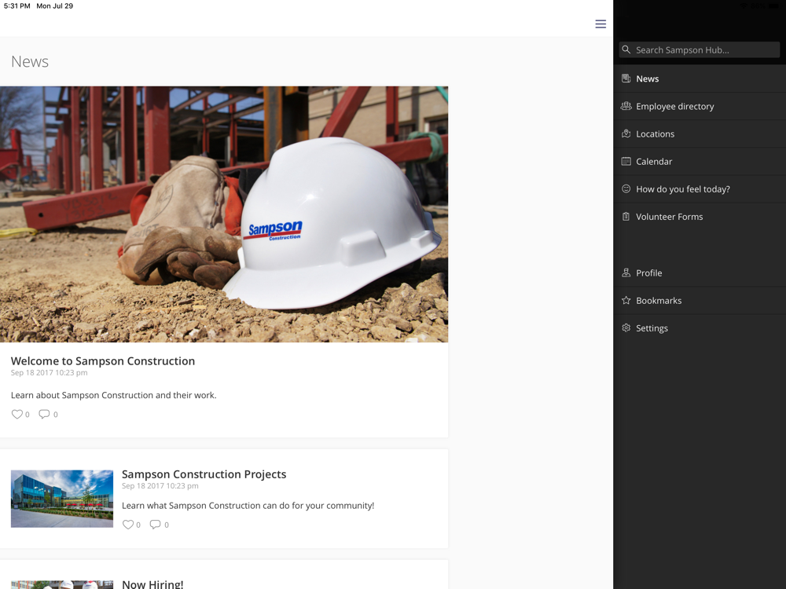786x589 pixels.
Task: Focus the Search Sampson Hub field
Action: (700, 49)
